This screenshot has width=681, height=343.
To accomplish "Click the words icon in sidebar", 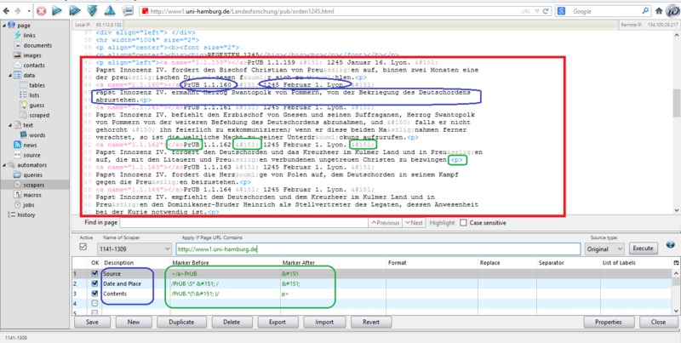I will [24, 135].
